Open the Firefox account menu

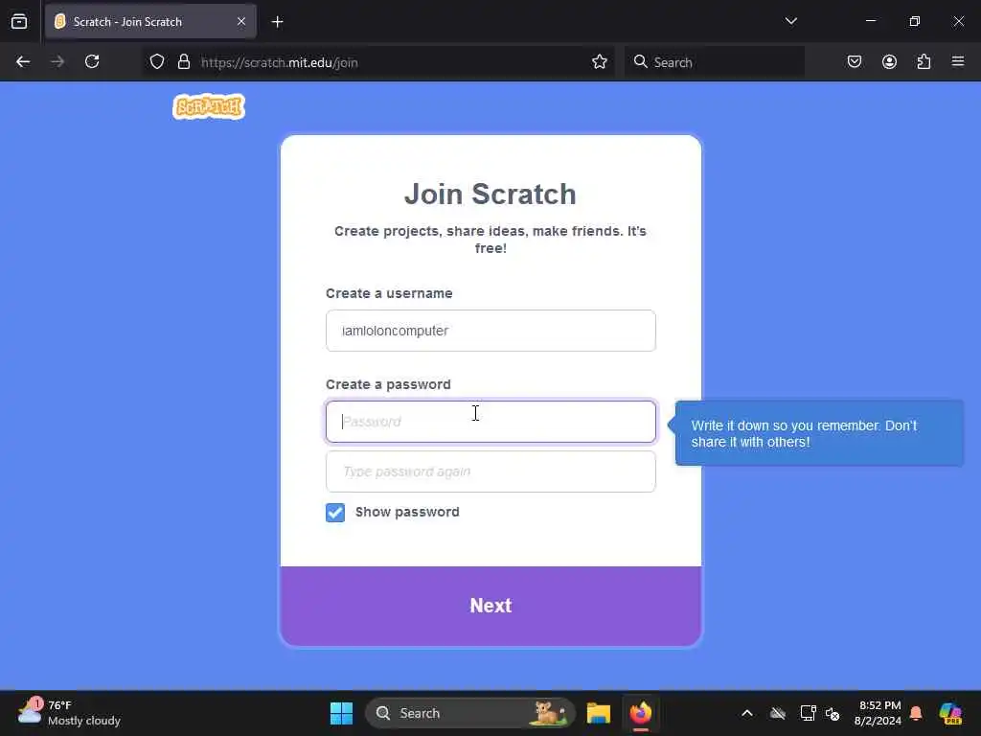coord(889,62)
